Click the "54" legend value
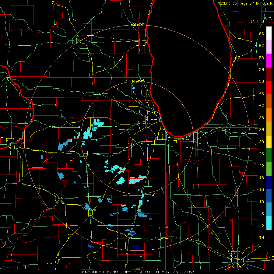This screenshot has height=274, width=274. 262,69
